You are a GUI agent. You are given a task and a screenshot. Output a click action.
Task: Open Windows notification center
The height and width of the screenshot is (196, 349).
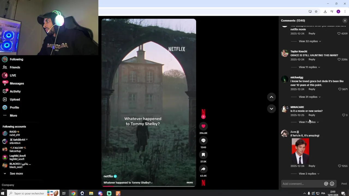[x=343, y=194]
